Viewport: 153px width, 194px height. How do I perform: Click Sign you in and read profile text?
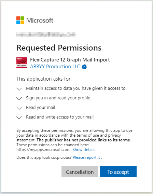58,98
